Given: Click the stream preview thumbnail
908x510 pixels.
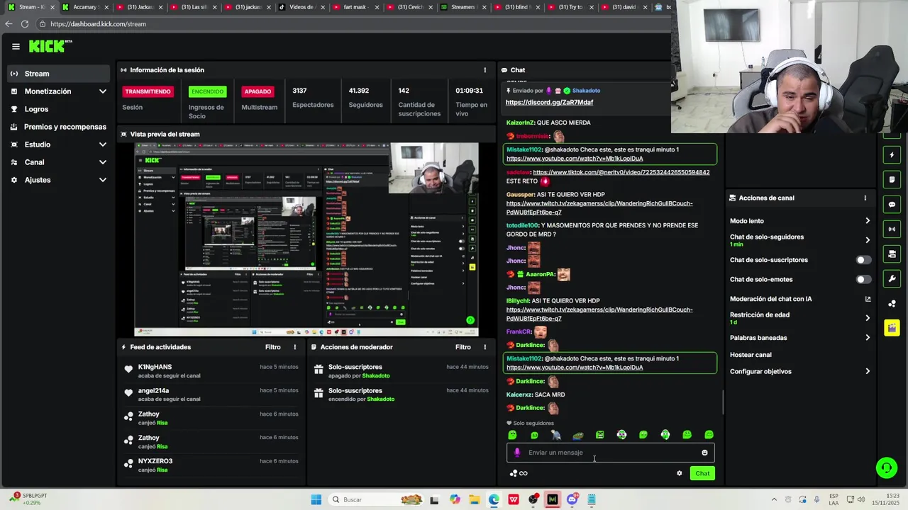Looking at the screenshot, I should 306,239.
